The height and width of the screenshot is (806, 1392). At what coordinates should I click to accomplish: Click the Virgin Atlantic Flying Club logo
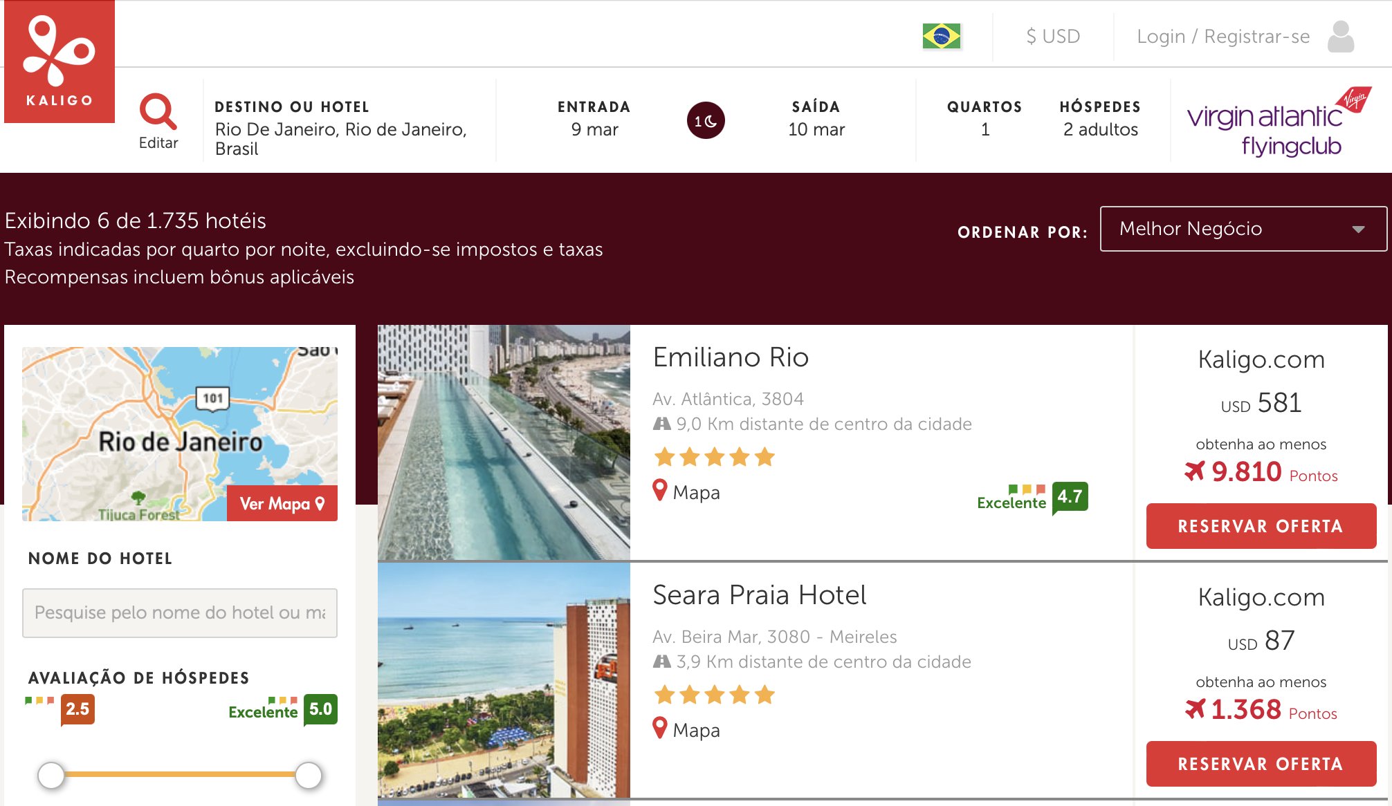click(1279, 122)
